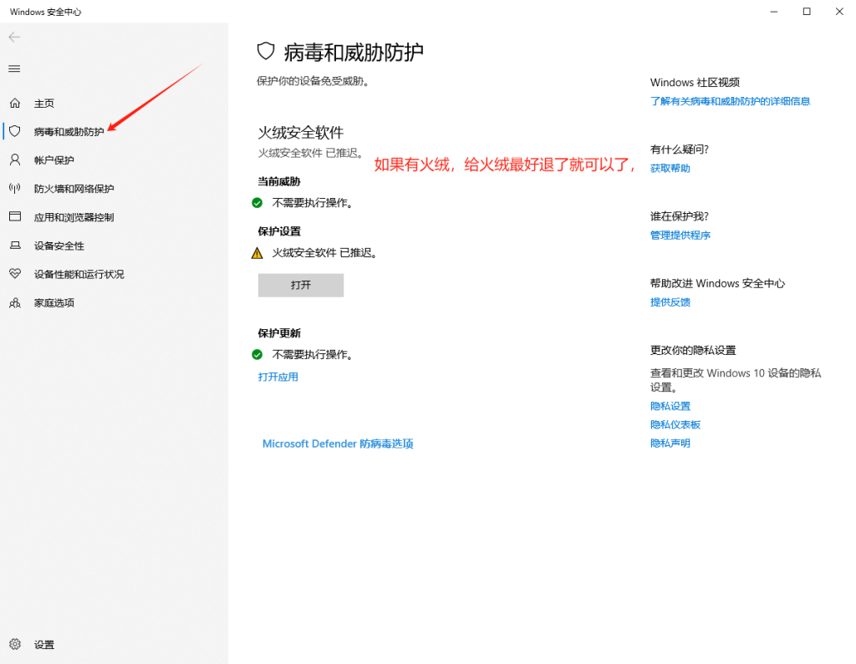Select 病毒和威胁防护 sidebar item
856x664 pixels.
[x=69, y=131]
